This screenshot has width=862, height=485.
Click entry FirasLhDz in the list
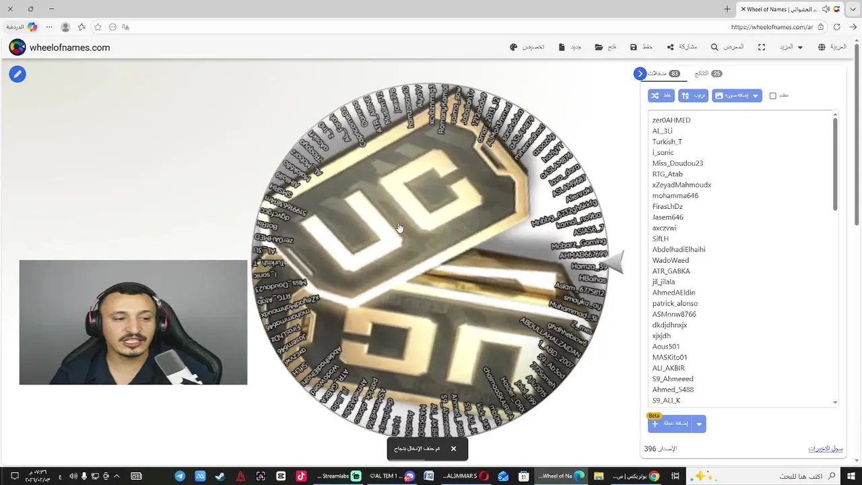(667, 206)
